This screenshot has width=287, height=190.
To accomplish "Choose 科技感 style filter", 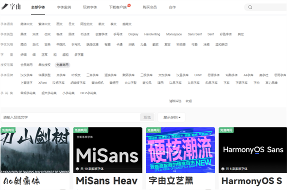I will click(181, 44).
